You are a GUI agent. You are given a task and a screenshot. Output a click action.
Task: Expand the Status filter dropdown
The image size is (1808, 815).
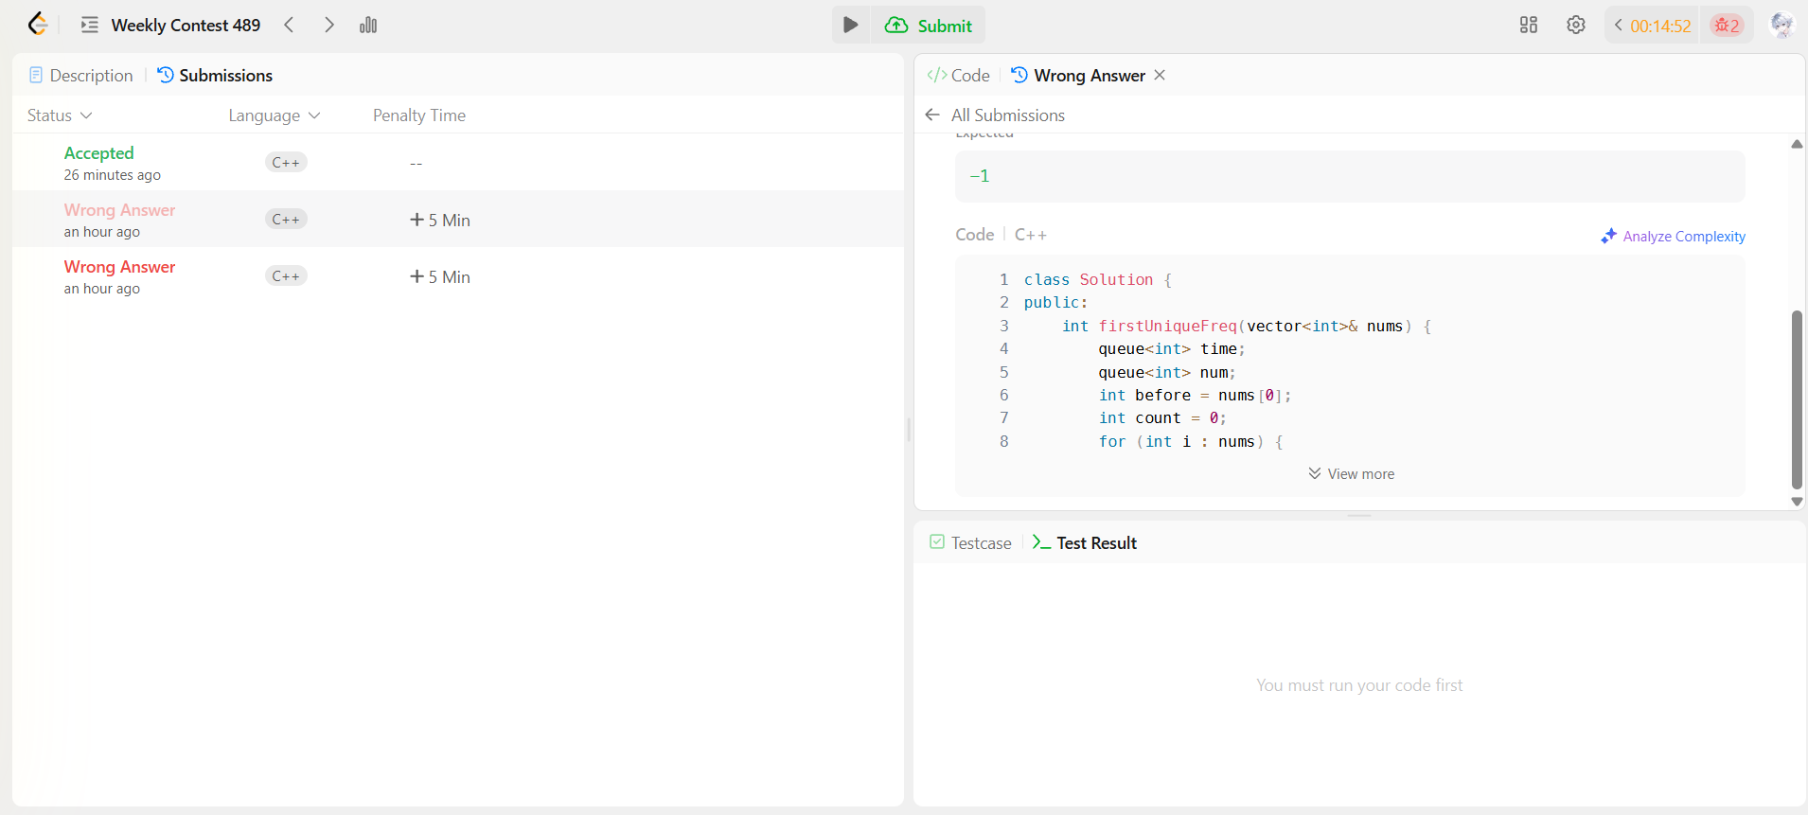pos(60,115)
